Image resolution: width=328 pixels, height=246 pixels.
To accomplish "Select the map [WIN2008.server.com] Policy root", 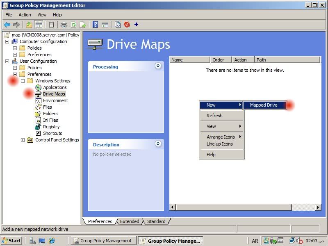I will click(46, 35).
